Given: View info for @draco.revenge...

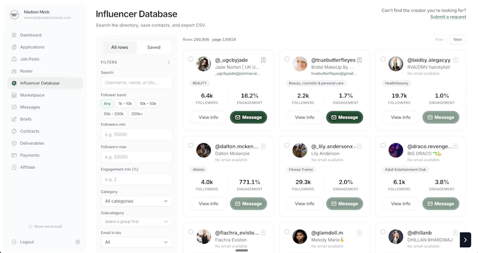Looking at the screenshot, I should click(x=400, y=203).
